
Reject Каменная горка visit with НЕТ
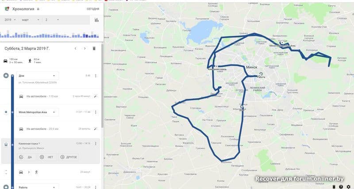(46, 157)
